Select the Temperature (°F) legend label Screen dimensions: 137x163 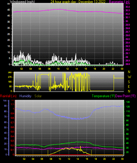pyautogui.click(x=103, y=96)
